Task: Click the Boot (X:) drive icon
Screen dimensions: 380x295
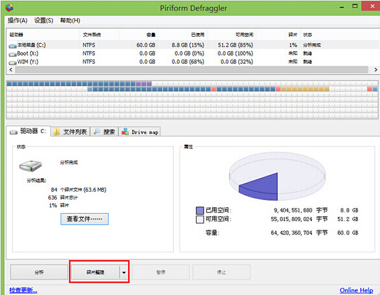Action: point(13,54)
